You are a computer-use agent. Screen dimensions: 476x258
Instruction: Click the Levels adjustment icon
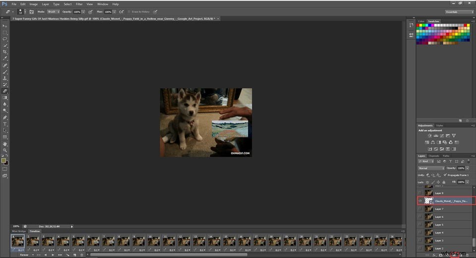[436, 136]
